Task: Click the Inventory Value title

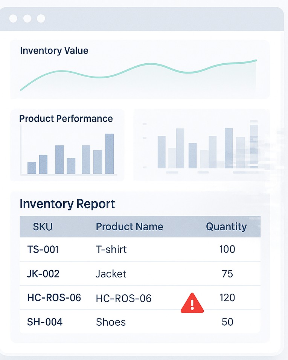Action: 54,51
